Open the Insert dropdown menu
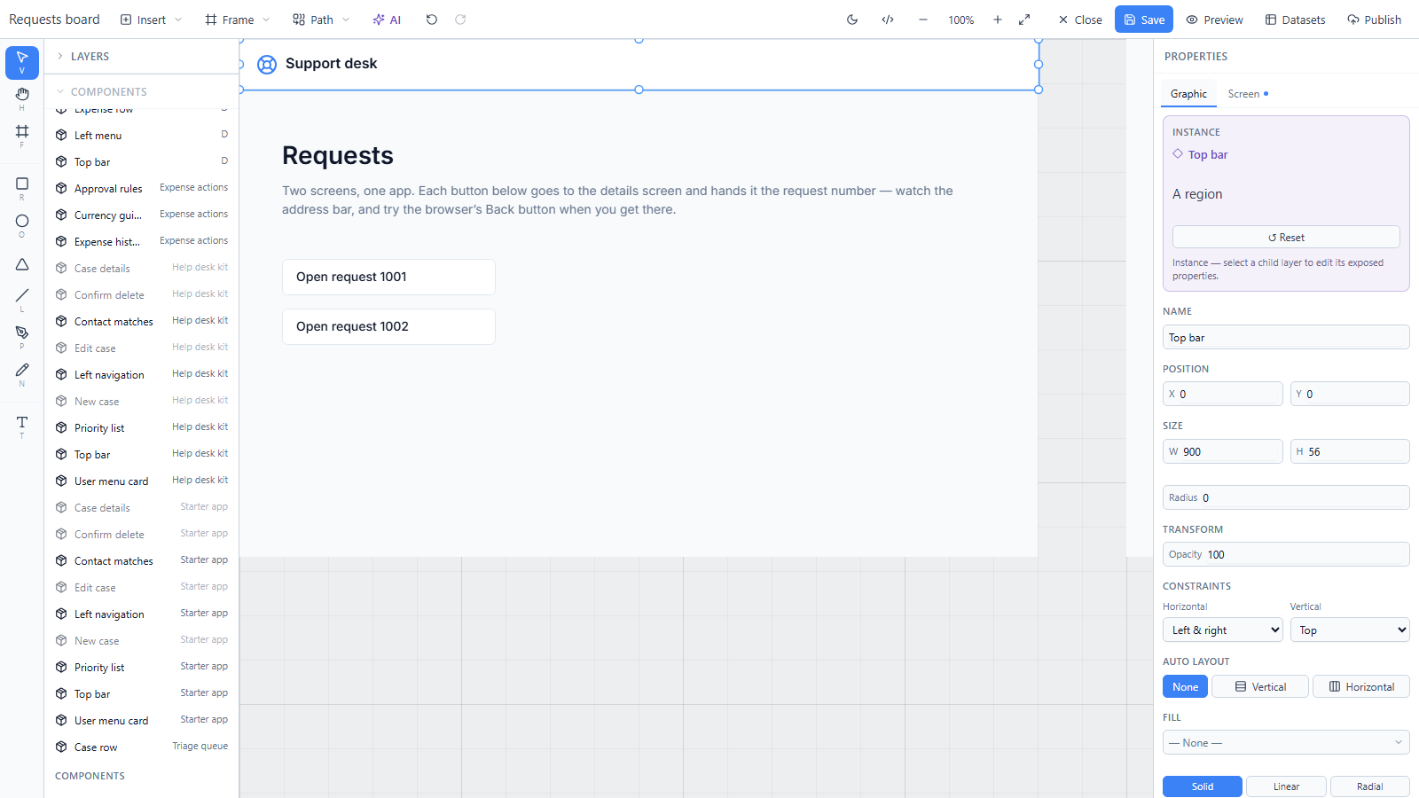 152,20
